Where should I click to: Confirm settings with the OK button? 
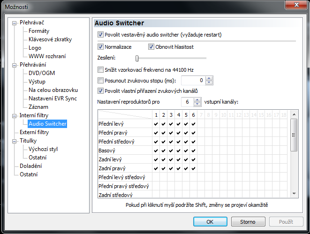[x=210, y=222]
